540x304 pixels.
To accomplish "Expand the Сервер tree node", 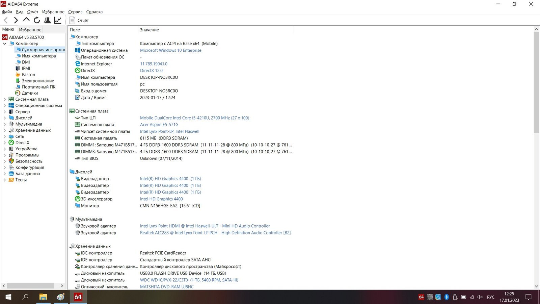I will coord(5,112).
